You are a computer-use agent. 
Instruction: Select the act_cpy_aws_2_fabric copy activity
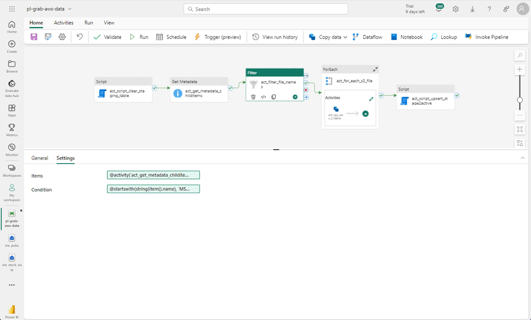(x=336, y=112)
